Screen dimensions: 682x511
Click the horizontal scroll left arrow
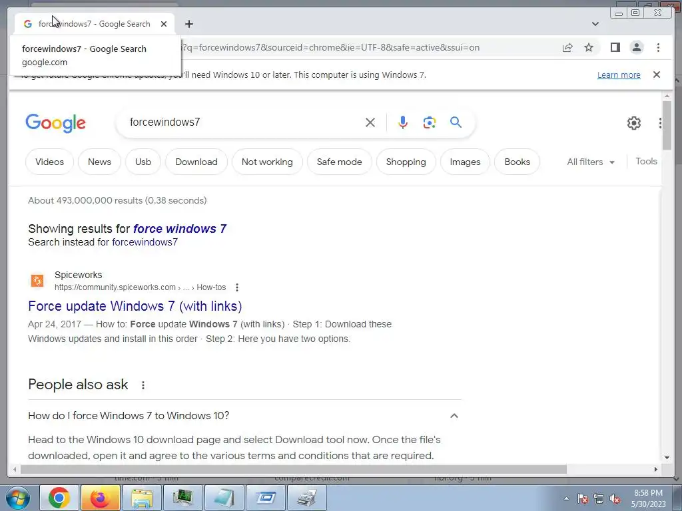[x=15, y=469]
